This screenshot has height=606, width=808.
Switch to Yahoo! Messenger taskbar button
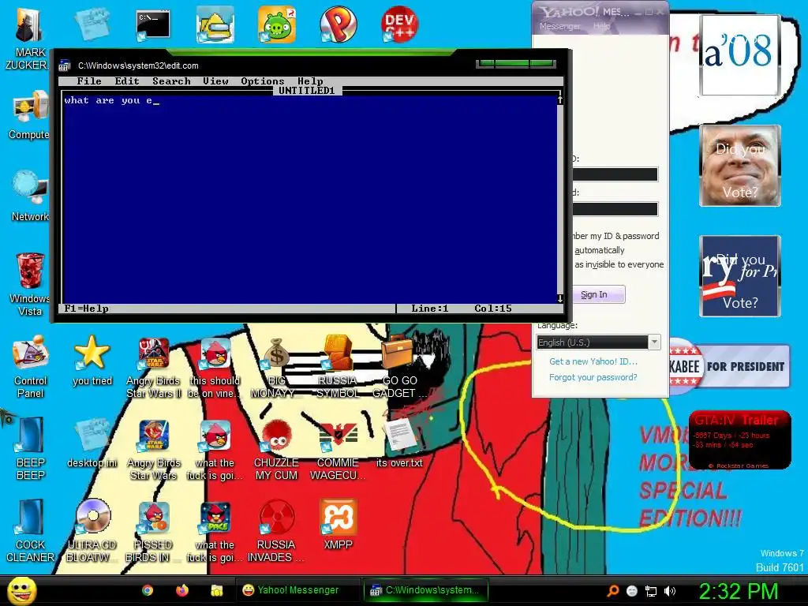coord(297,590)
